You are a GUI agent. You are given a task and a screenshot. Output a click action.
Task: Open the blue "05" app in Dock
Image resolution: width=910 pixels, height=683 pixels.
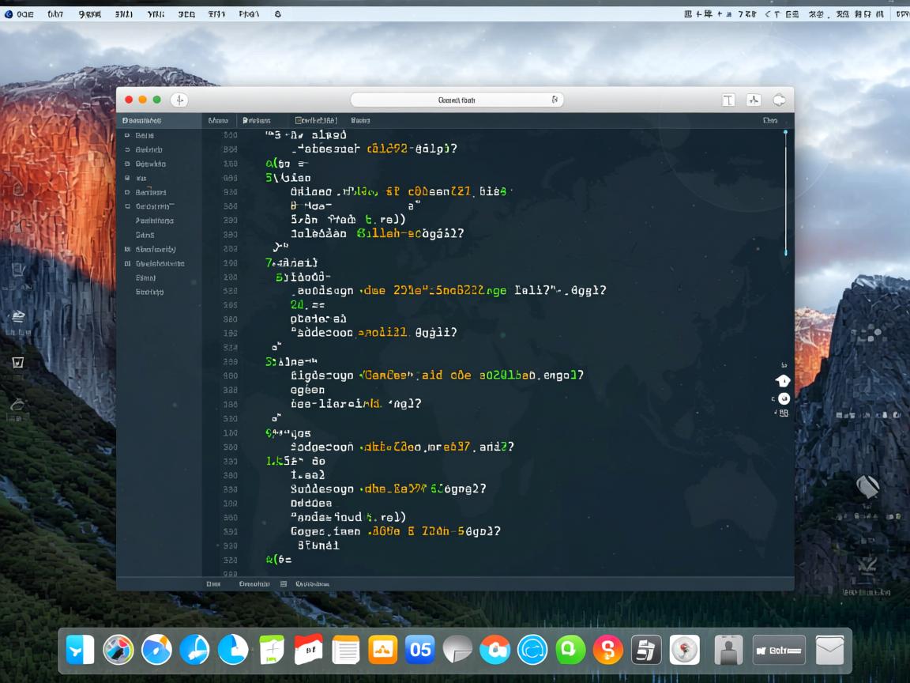point(420,650)
